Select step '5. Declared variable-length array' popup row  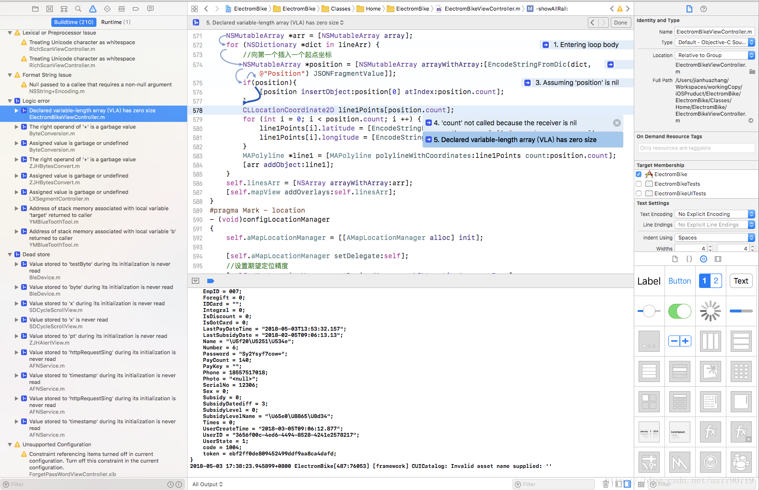(x=523, y=140)
